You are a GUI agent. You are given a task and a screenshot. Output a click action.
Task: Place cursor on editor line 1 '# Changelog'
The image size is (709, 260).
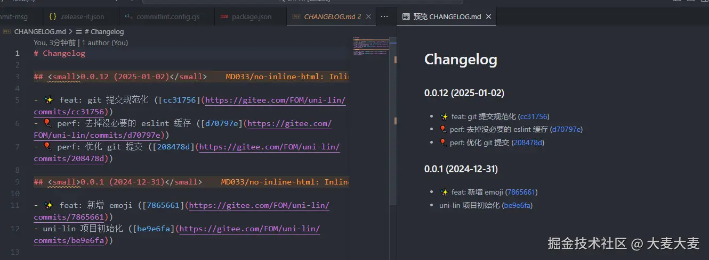(59, 53)
